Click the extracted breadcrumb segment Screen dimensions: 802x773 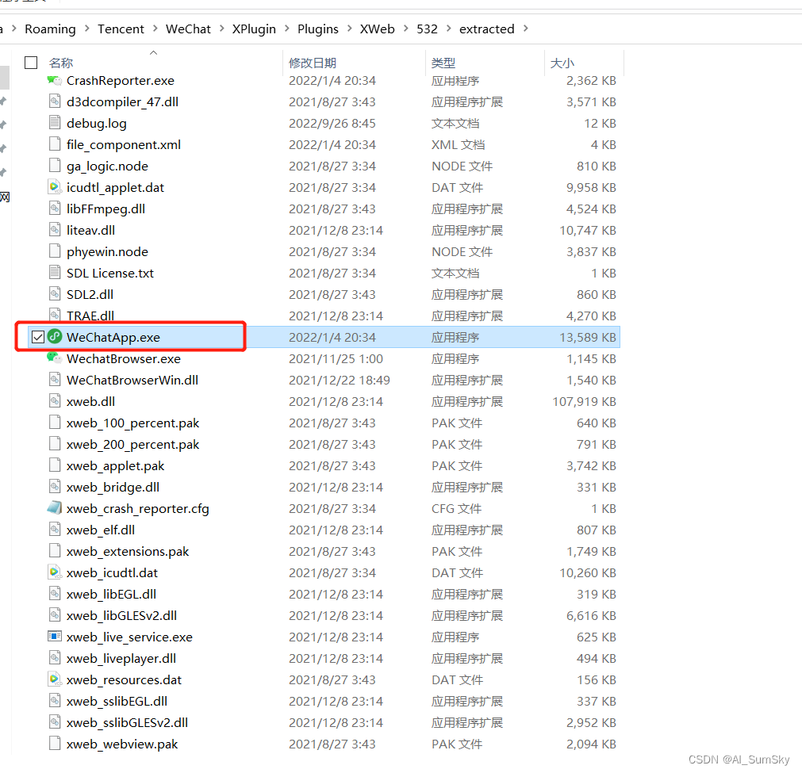[487, 29]
